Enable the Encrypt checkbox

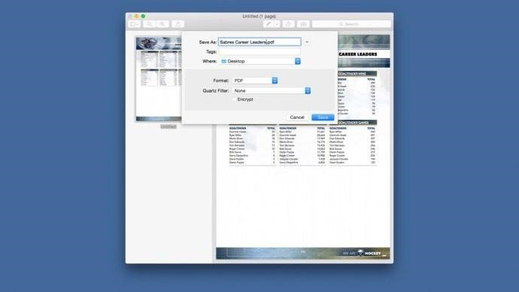click(235, 99)
